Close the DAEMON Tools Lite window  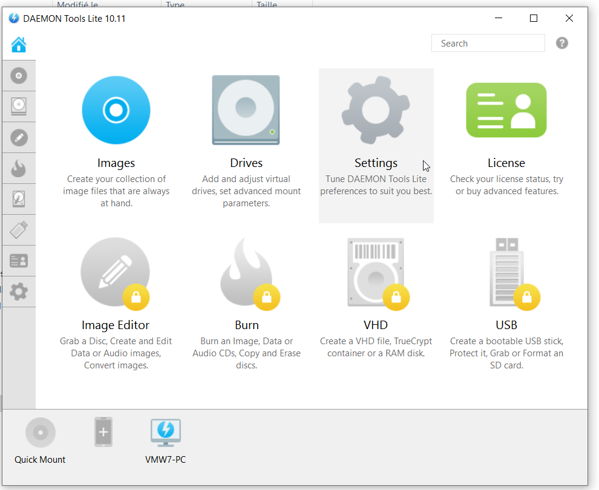pos(569,18)
